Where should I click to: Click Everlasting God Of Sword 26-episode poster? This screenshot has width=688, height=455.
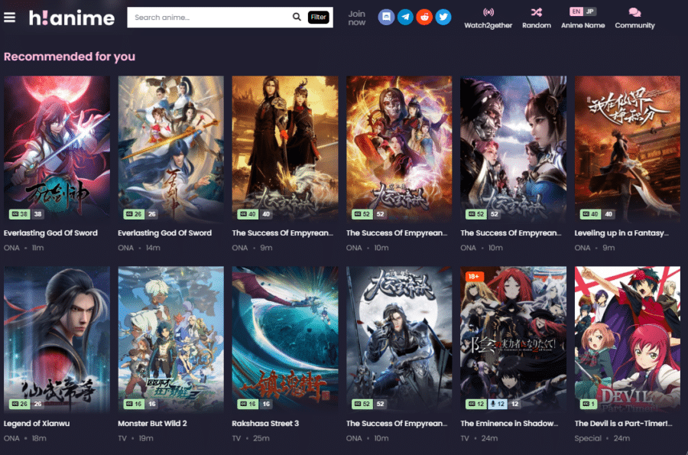click(x=171, y=148)
